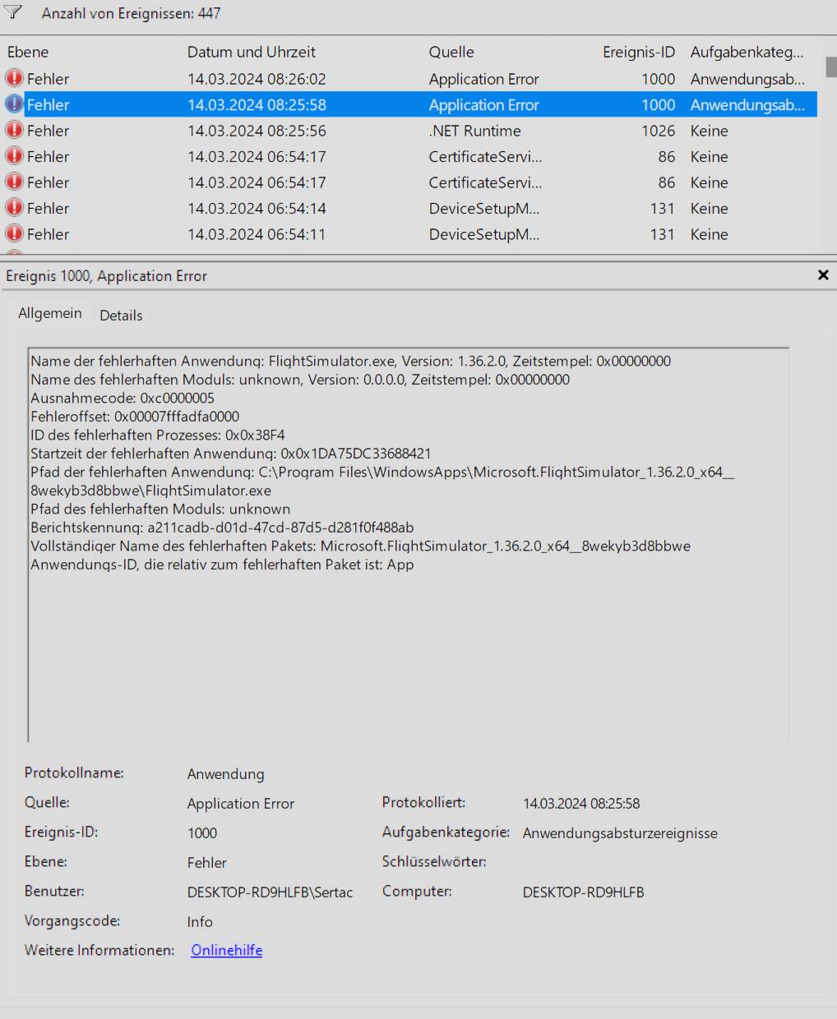
Task: Switch to the Details tab
Action: 121,315
